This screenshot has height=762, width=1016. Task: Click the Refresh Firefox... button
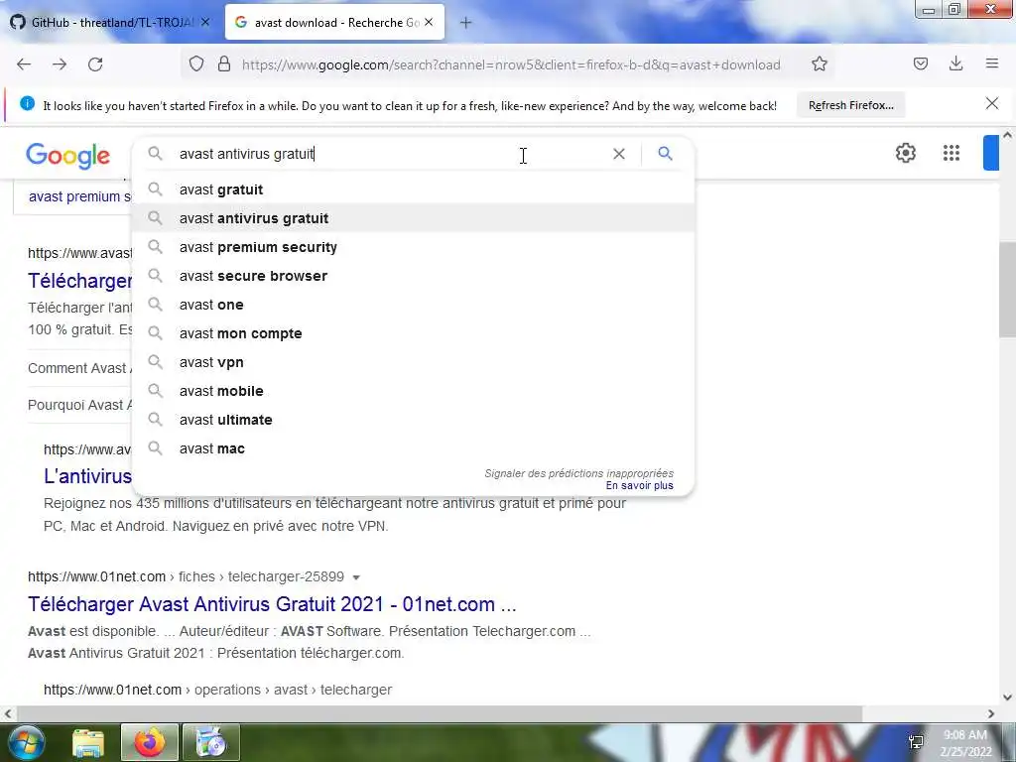pos(850,105)
